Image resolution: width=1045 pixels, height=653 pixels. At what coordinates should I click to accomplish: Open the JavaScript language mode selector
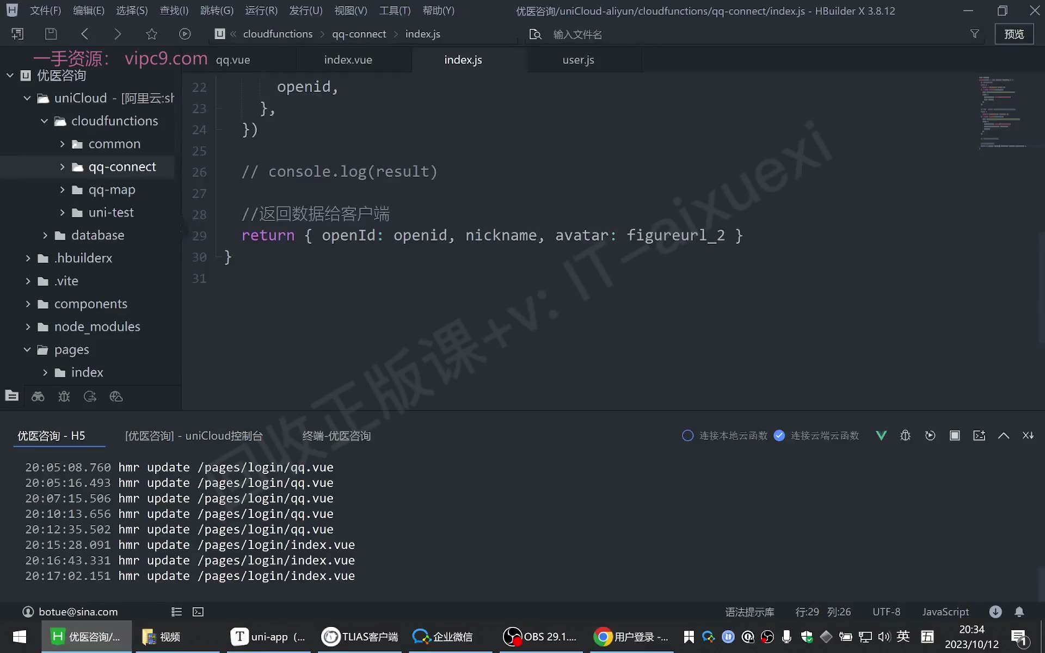[x=945, y=612]
